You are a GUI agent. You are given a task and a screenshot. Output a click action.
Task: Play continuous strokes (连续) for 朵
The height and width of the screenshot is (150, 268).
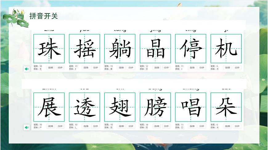[x=228, y=126]
